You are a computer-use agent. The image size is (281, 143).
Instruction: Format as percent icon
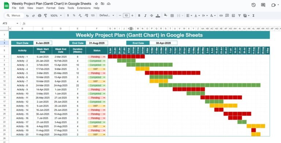(74, 16)
